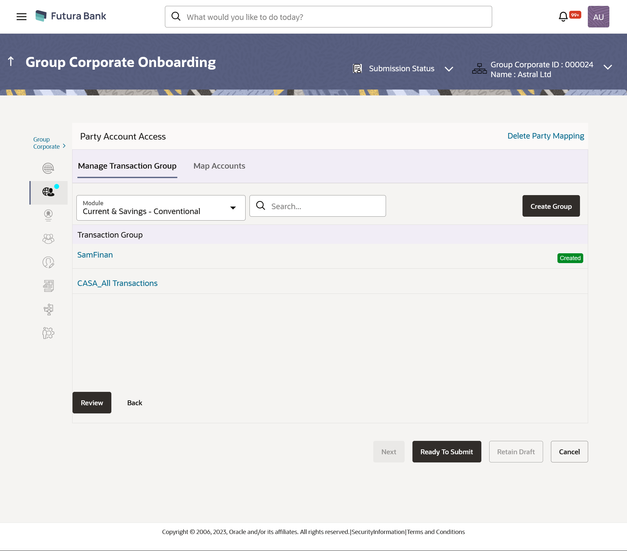Click the up arrow beside Group Corporate Onboarding
Screen dimensions: 627x551
tap(11, 61)
